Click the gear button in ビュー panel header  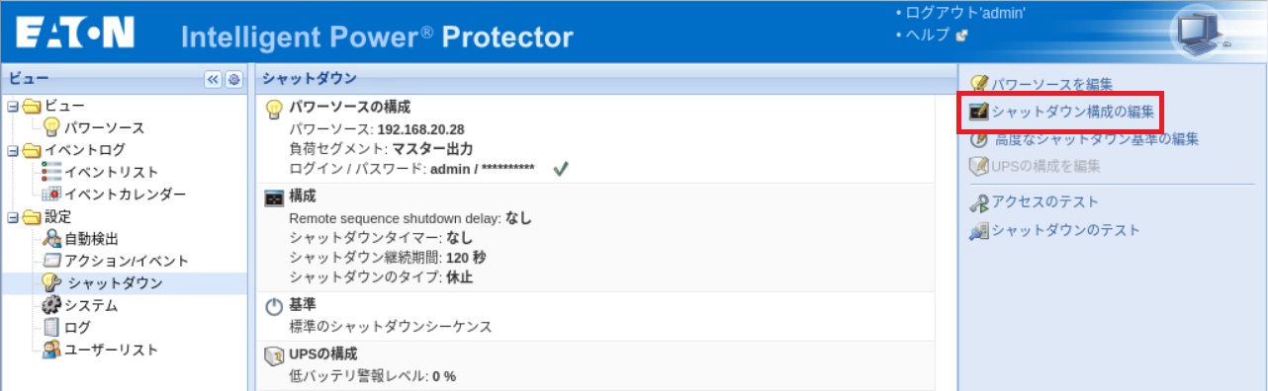coord(233,80)
